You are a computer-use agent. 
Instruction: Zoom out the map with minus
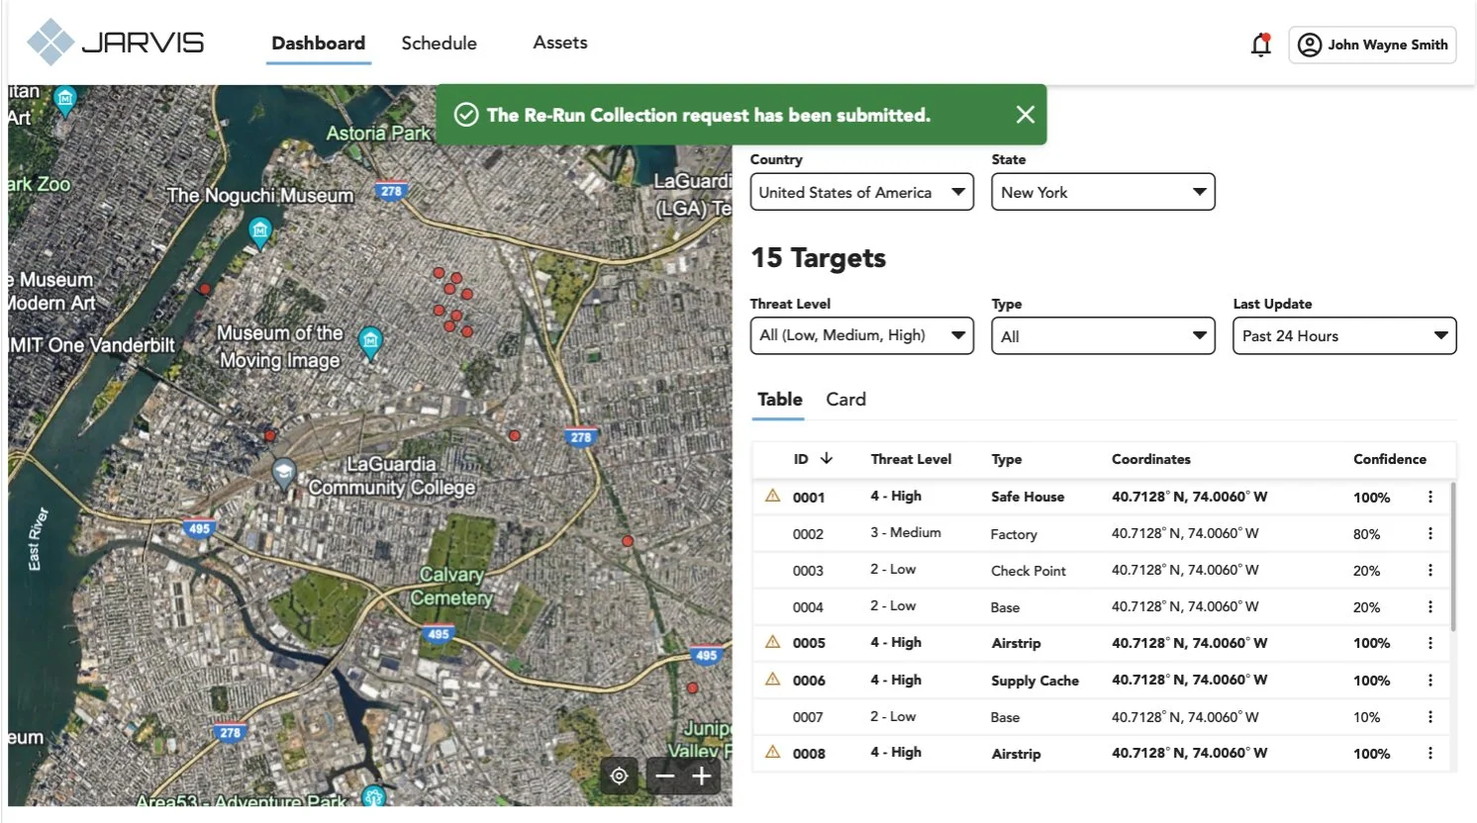[665, 777]
